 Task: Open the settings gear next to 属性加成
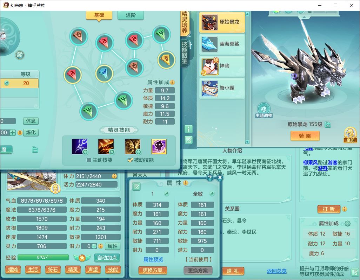(x=348, y=223)
